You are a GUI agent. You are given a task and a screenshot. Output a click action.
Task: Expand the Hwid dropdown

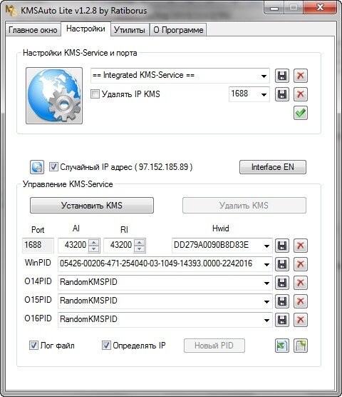(266, 246)
